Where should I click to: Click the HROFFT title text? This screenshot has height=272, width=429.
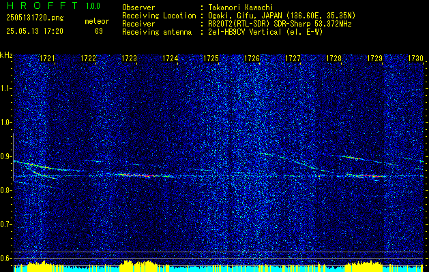click(x=42, y=5)
